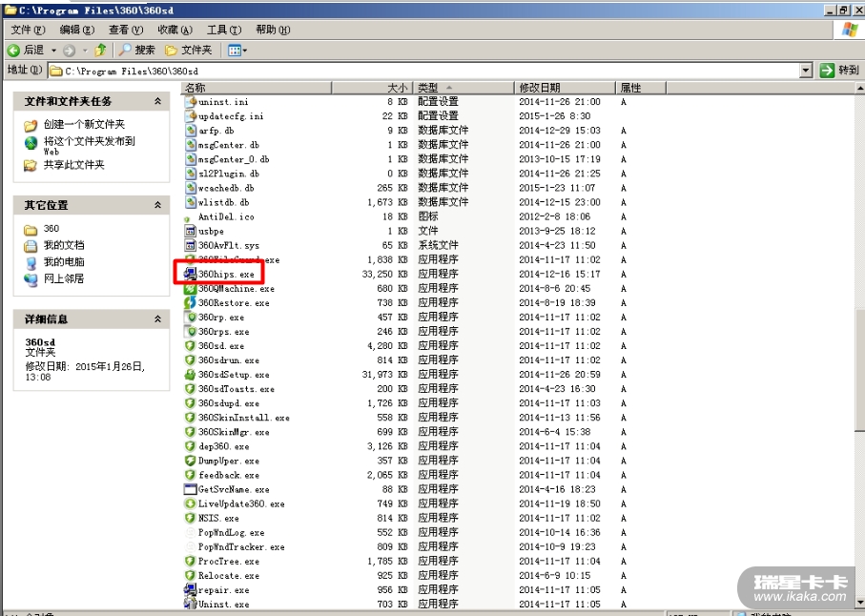Select the wlistdb.db file icon
The width and height of the screenshot is (865, 616).
[191, 202]
